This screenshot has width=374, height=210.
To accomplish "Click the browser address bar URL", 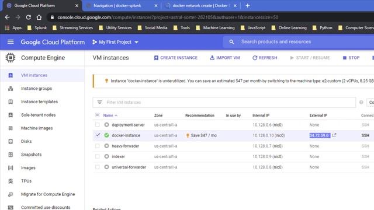I will pos(168,17).
